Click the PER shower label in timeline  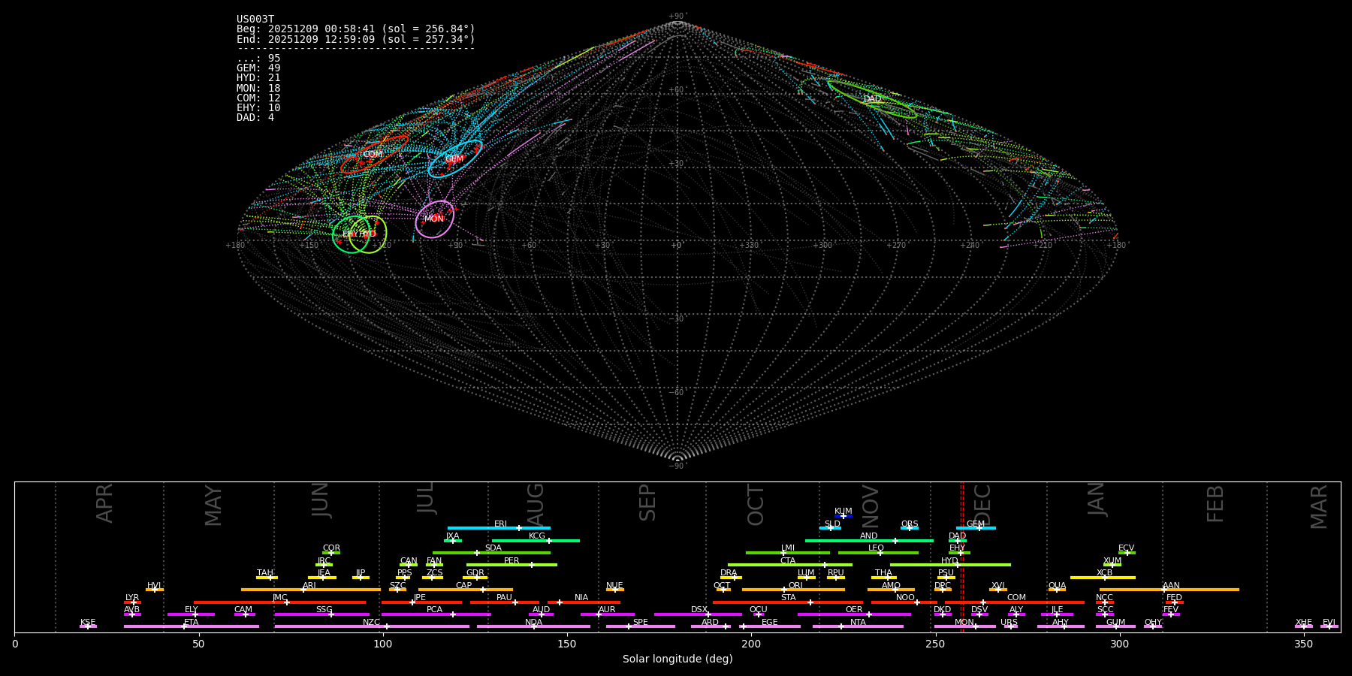(x=512, y=561)
